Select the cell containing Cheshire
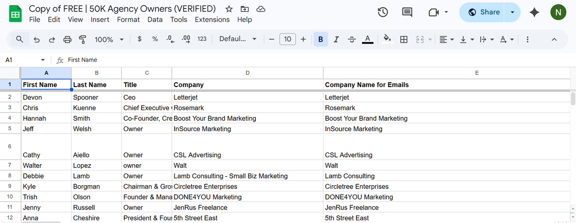The width and height of the screenshot is (576, 223). click(x=96, y=218)
